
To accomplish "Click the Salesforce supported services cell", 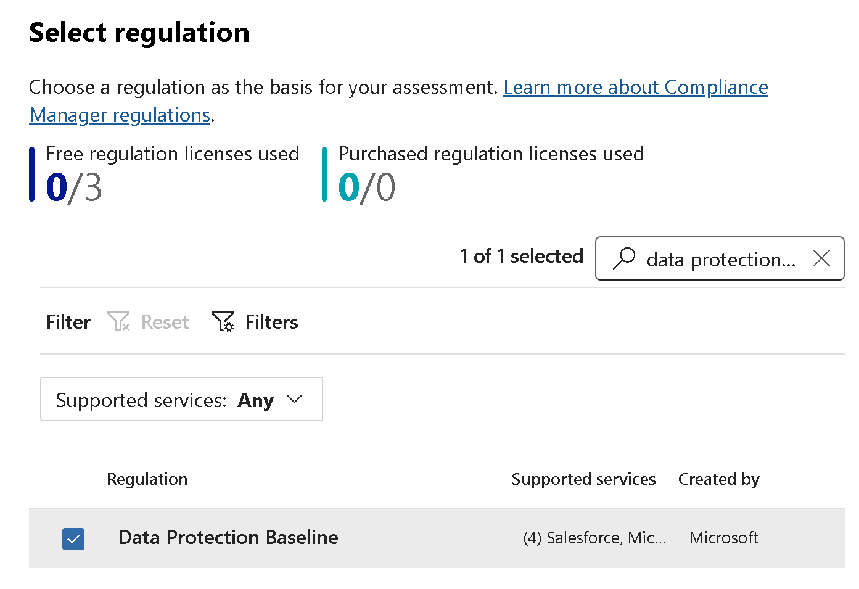I will tap(594, 538).
